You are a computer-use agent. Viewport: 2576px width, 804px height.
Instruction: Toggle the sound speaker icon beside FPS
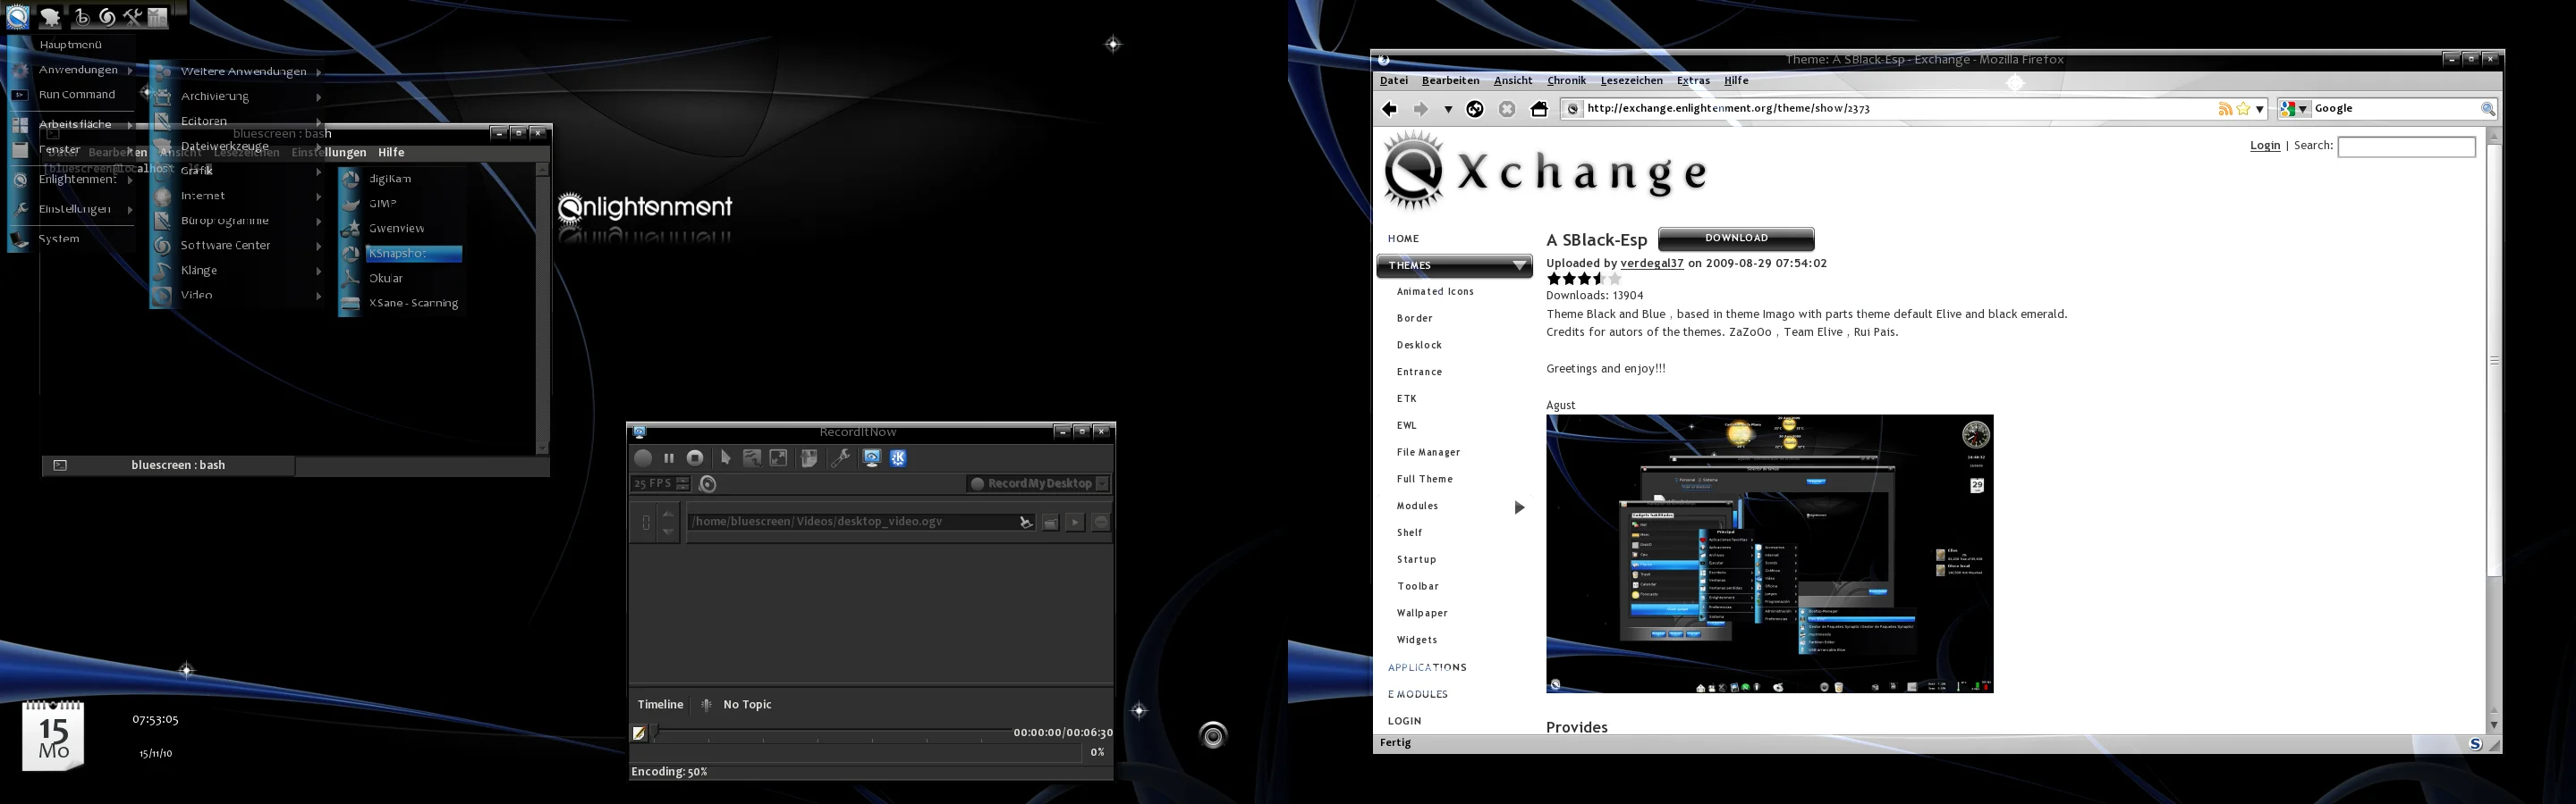pyautogui.click(x=708, y=484)
